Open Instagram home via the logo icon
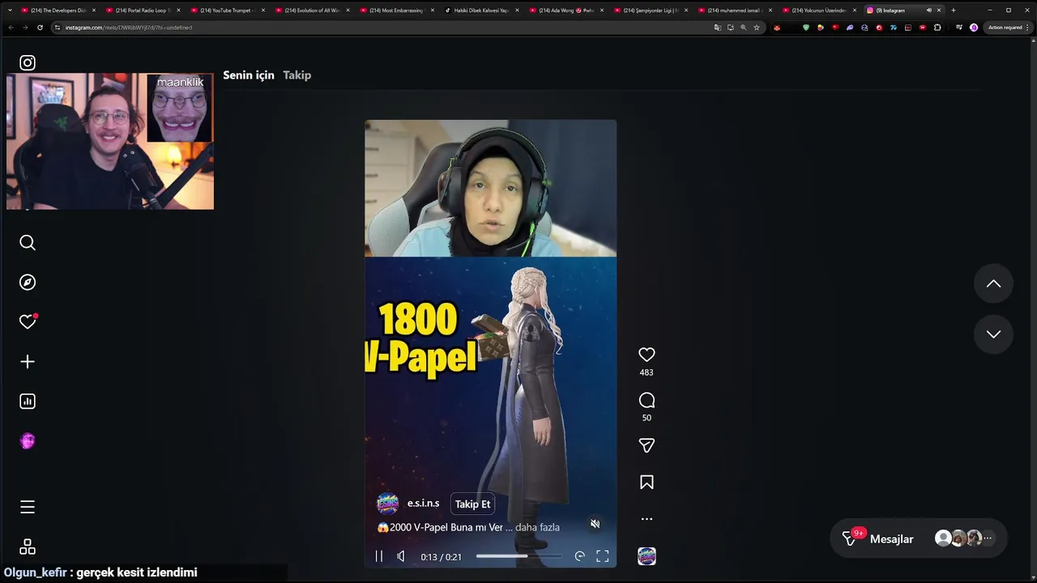 coord(28,62)
